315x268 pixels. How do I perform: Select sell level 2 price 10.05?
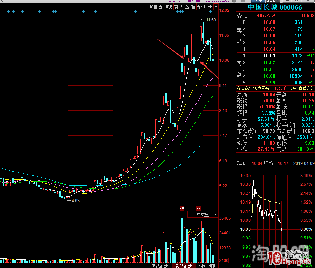(x=269, y=42)
